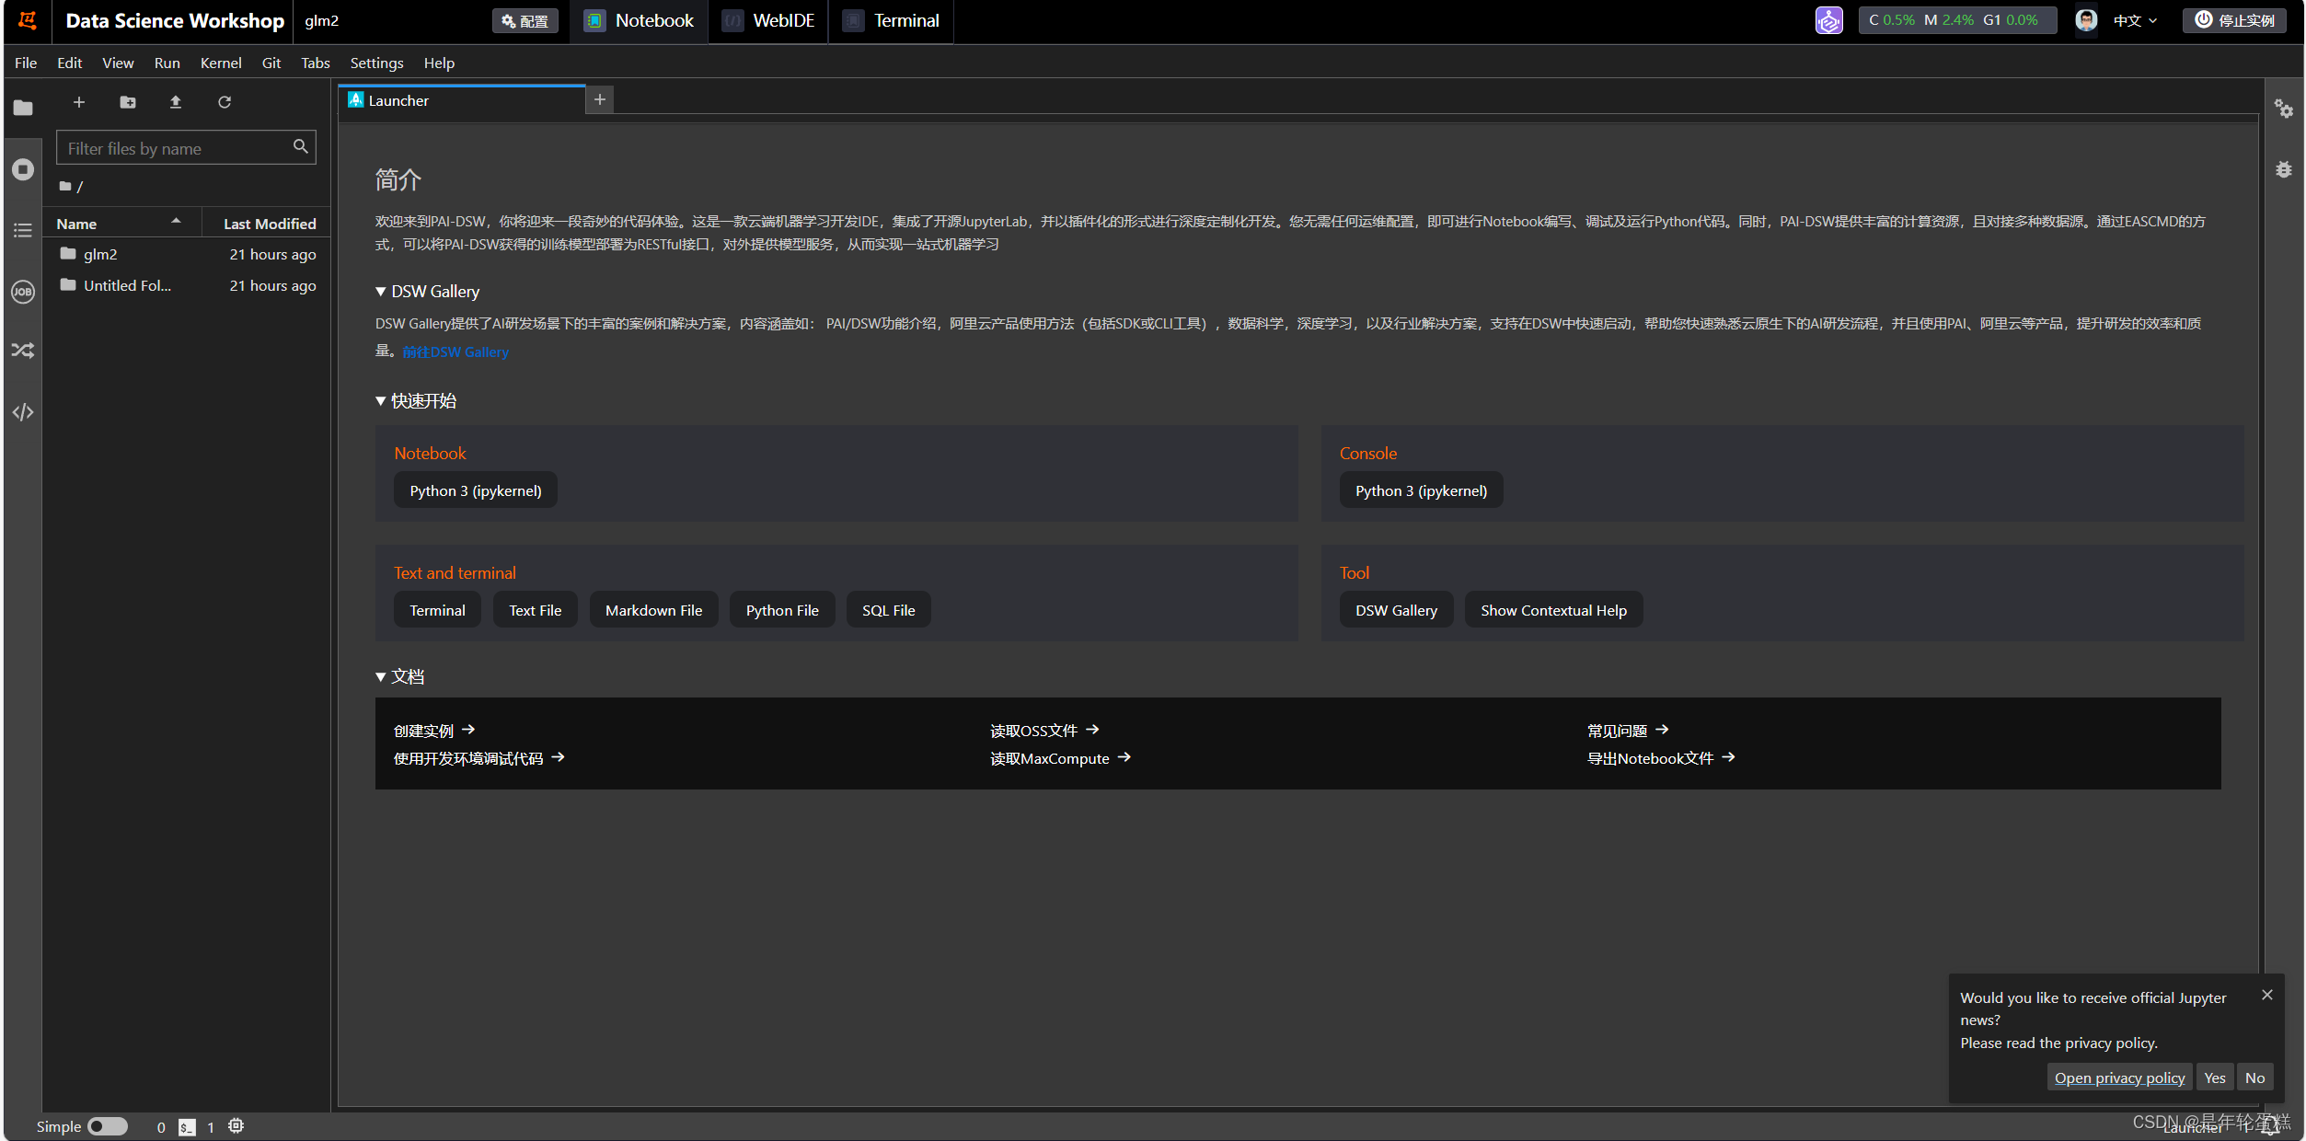Click the PAI logo in top-left corner
This screenshot has width=2306, height=1141.
28,20
